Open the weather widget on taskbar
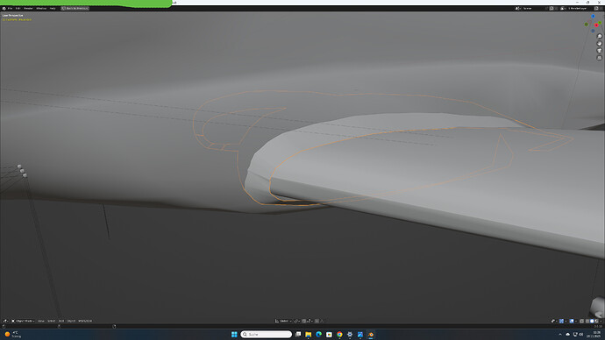 point(12,334)
